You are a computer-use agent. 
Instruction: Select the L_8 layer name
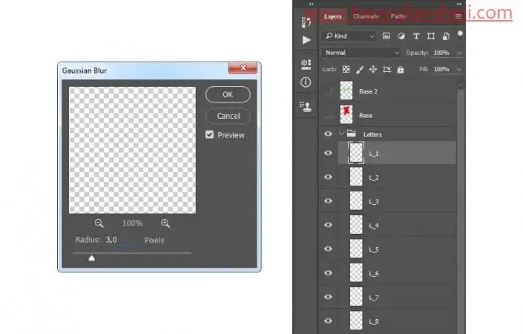click(x=374, y=321)
